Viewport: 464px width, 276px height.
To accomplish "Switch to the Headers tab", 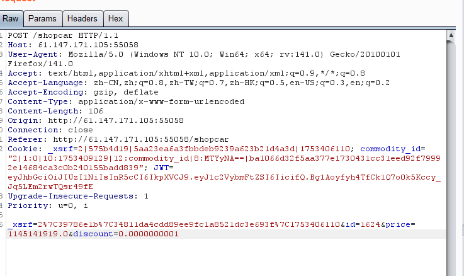I will (82, 19).
